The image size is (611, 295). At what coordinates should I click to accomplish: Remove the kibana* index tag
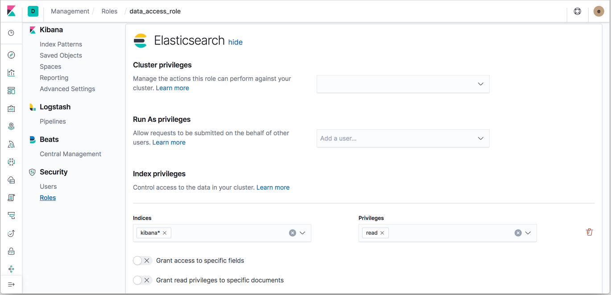click(165, 233)
